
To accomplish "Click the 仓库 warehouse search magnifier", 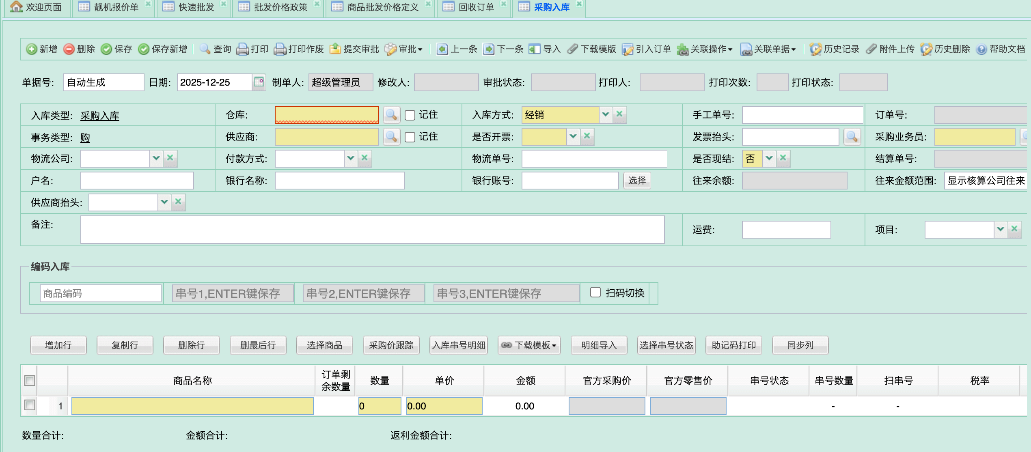I will (391, 115).
